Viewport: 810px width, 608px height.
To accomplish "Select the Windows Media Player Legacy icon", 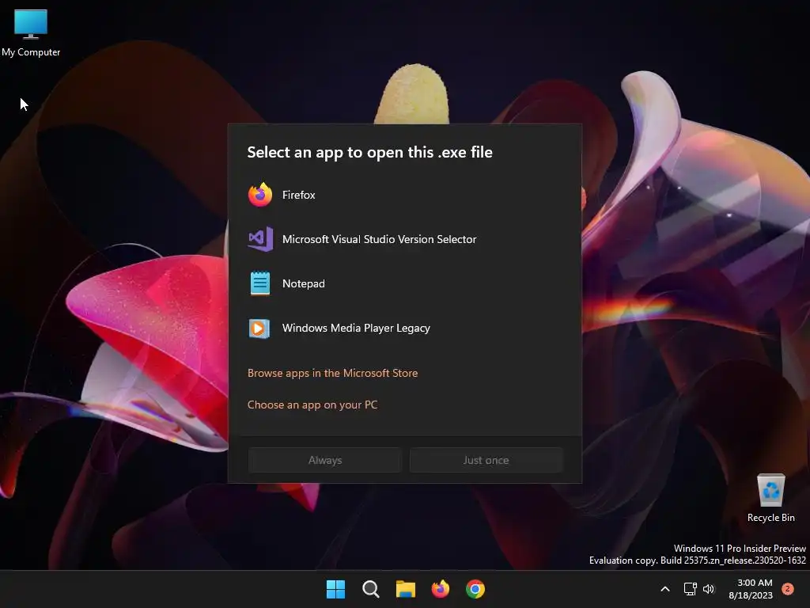I will pos(259,328).
